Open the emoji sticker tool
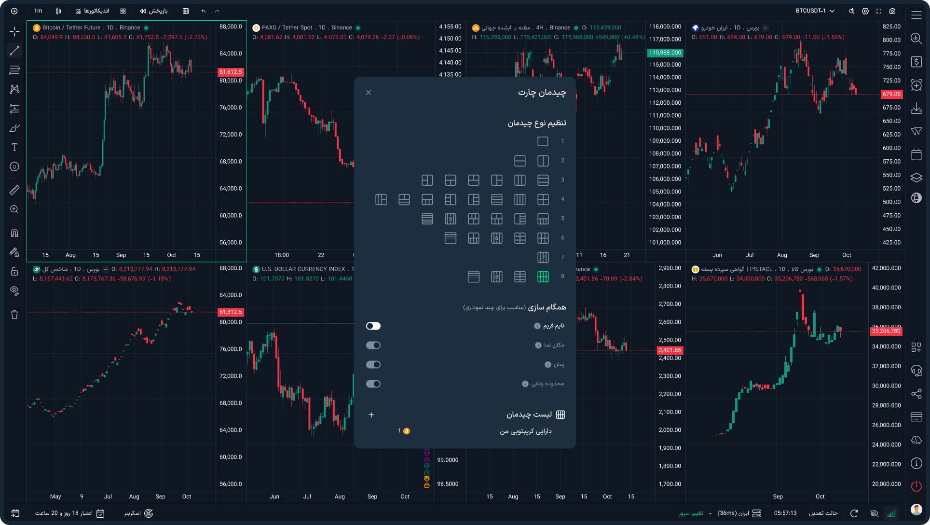930x525 pixels. pos(14,166)
